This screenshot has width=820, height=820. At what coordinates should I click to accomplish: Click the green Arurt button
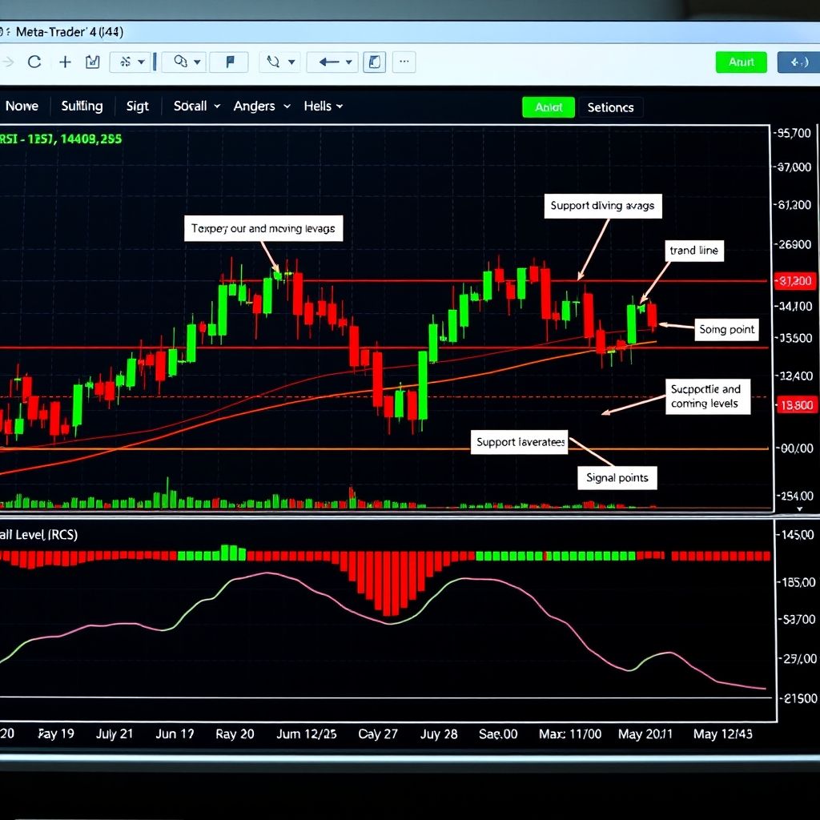[741, 62]
